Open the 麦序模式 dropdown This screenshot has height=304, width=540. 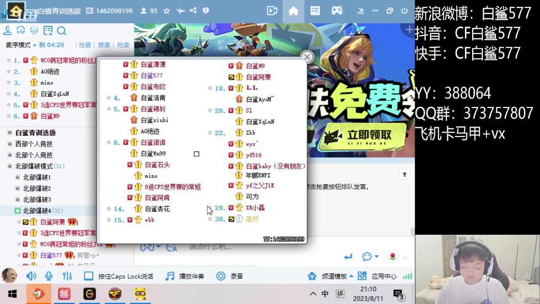(21, 45)
